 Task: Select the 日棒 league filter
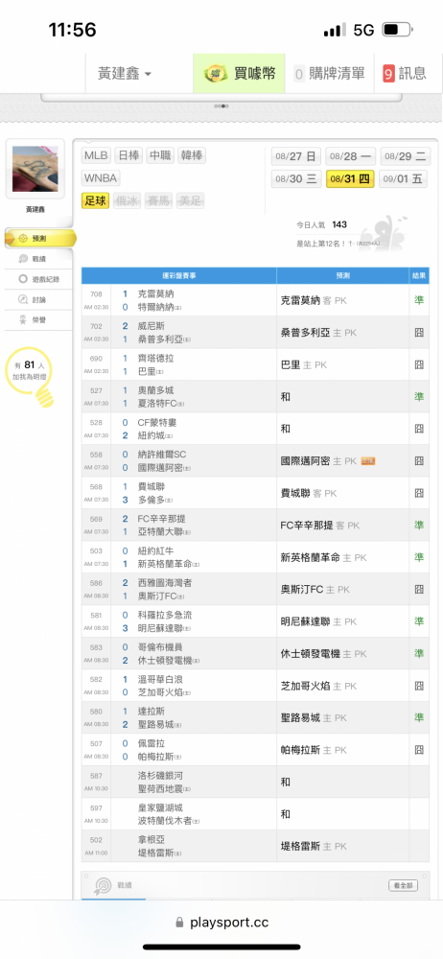point(128,156)
